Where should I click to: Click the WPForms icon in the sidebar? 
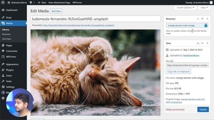point(3,57)
